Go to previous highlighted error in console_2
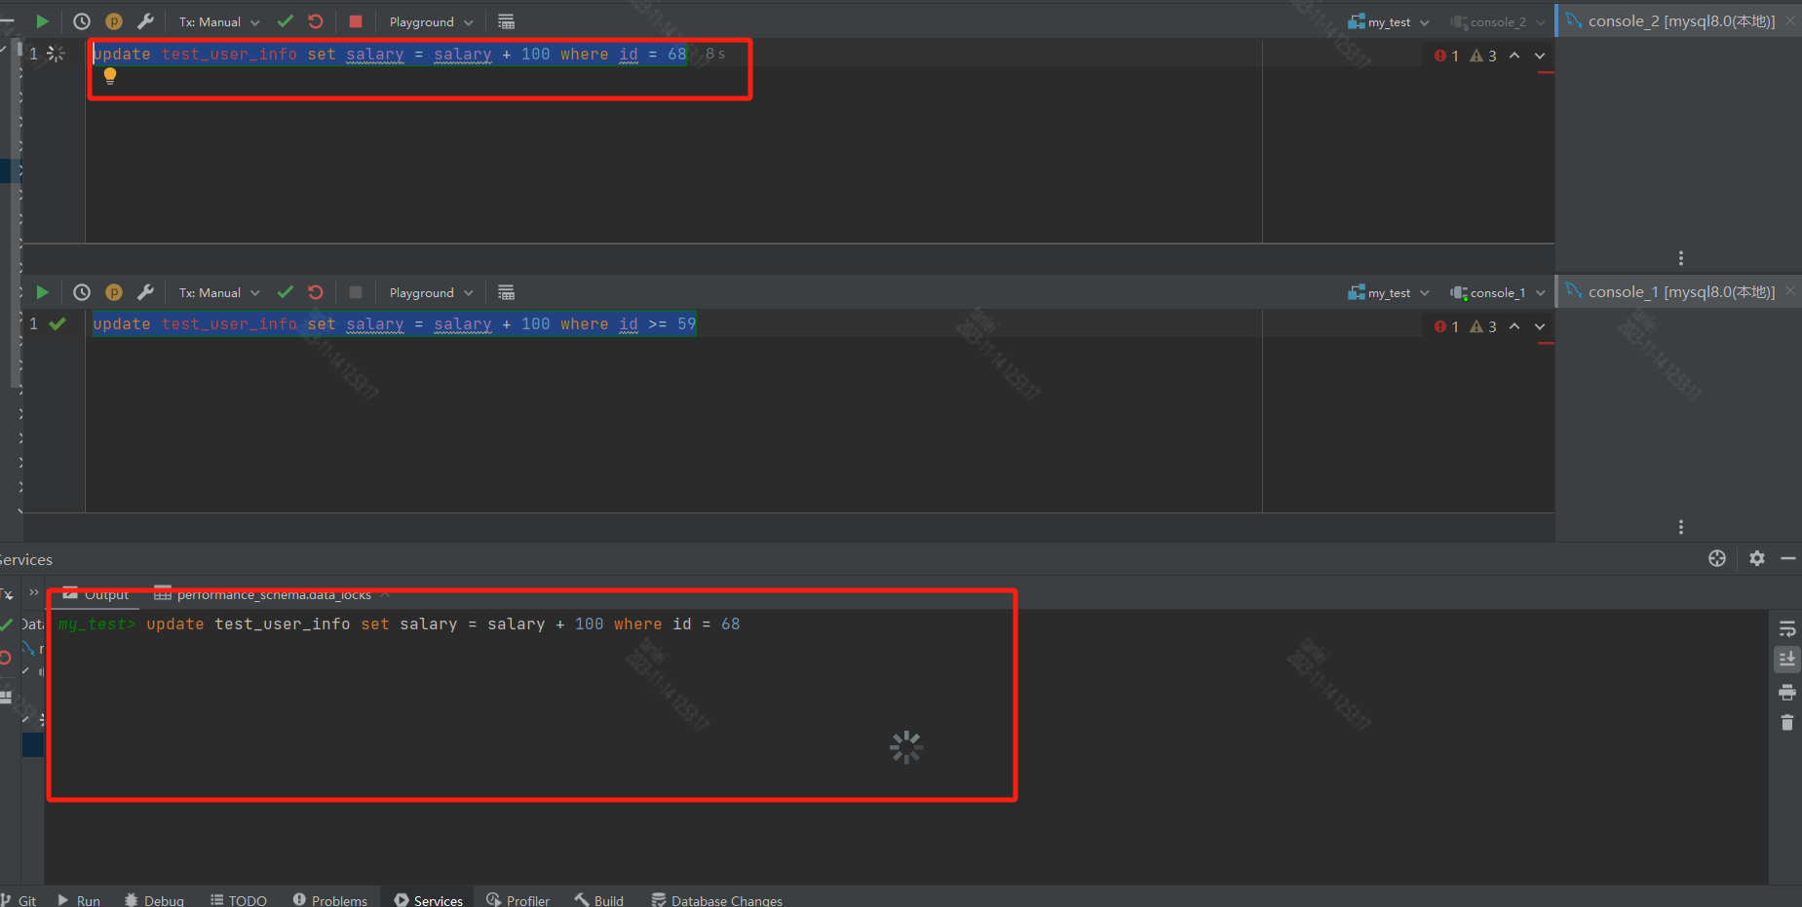 [x=1514, y=56]
